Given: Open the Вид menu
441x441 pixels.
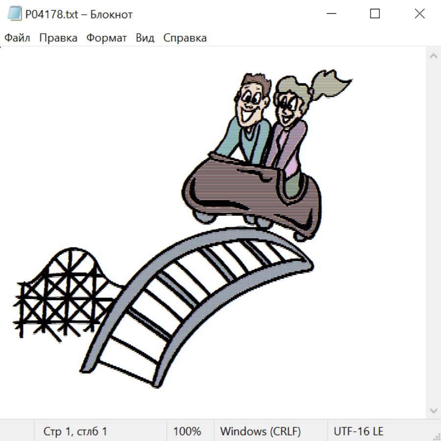Looking at the screenshot, I should pos(145,38).
